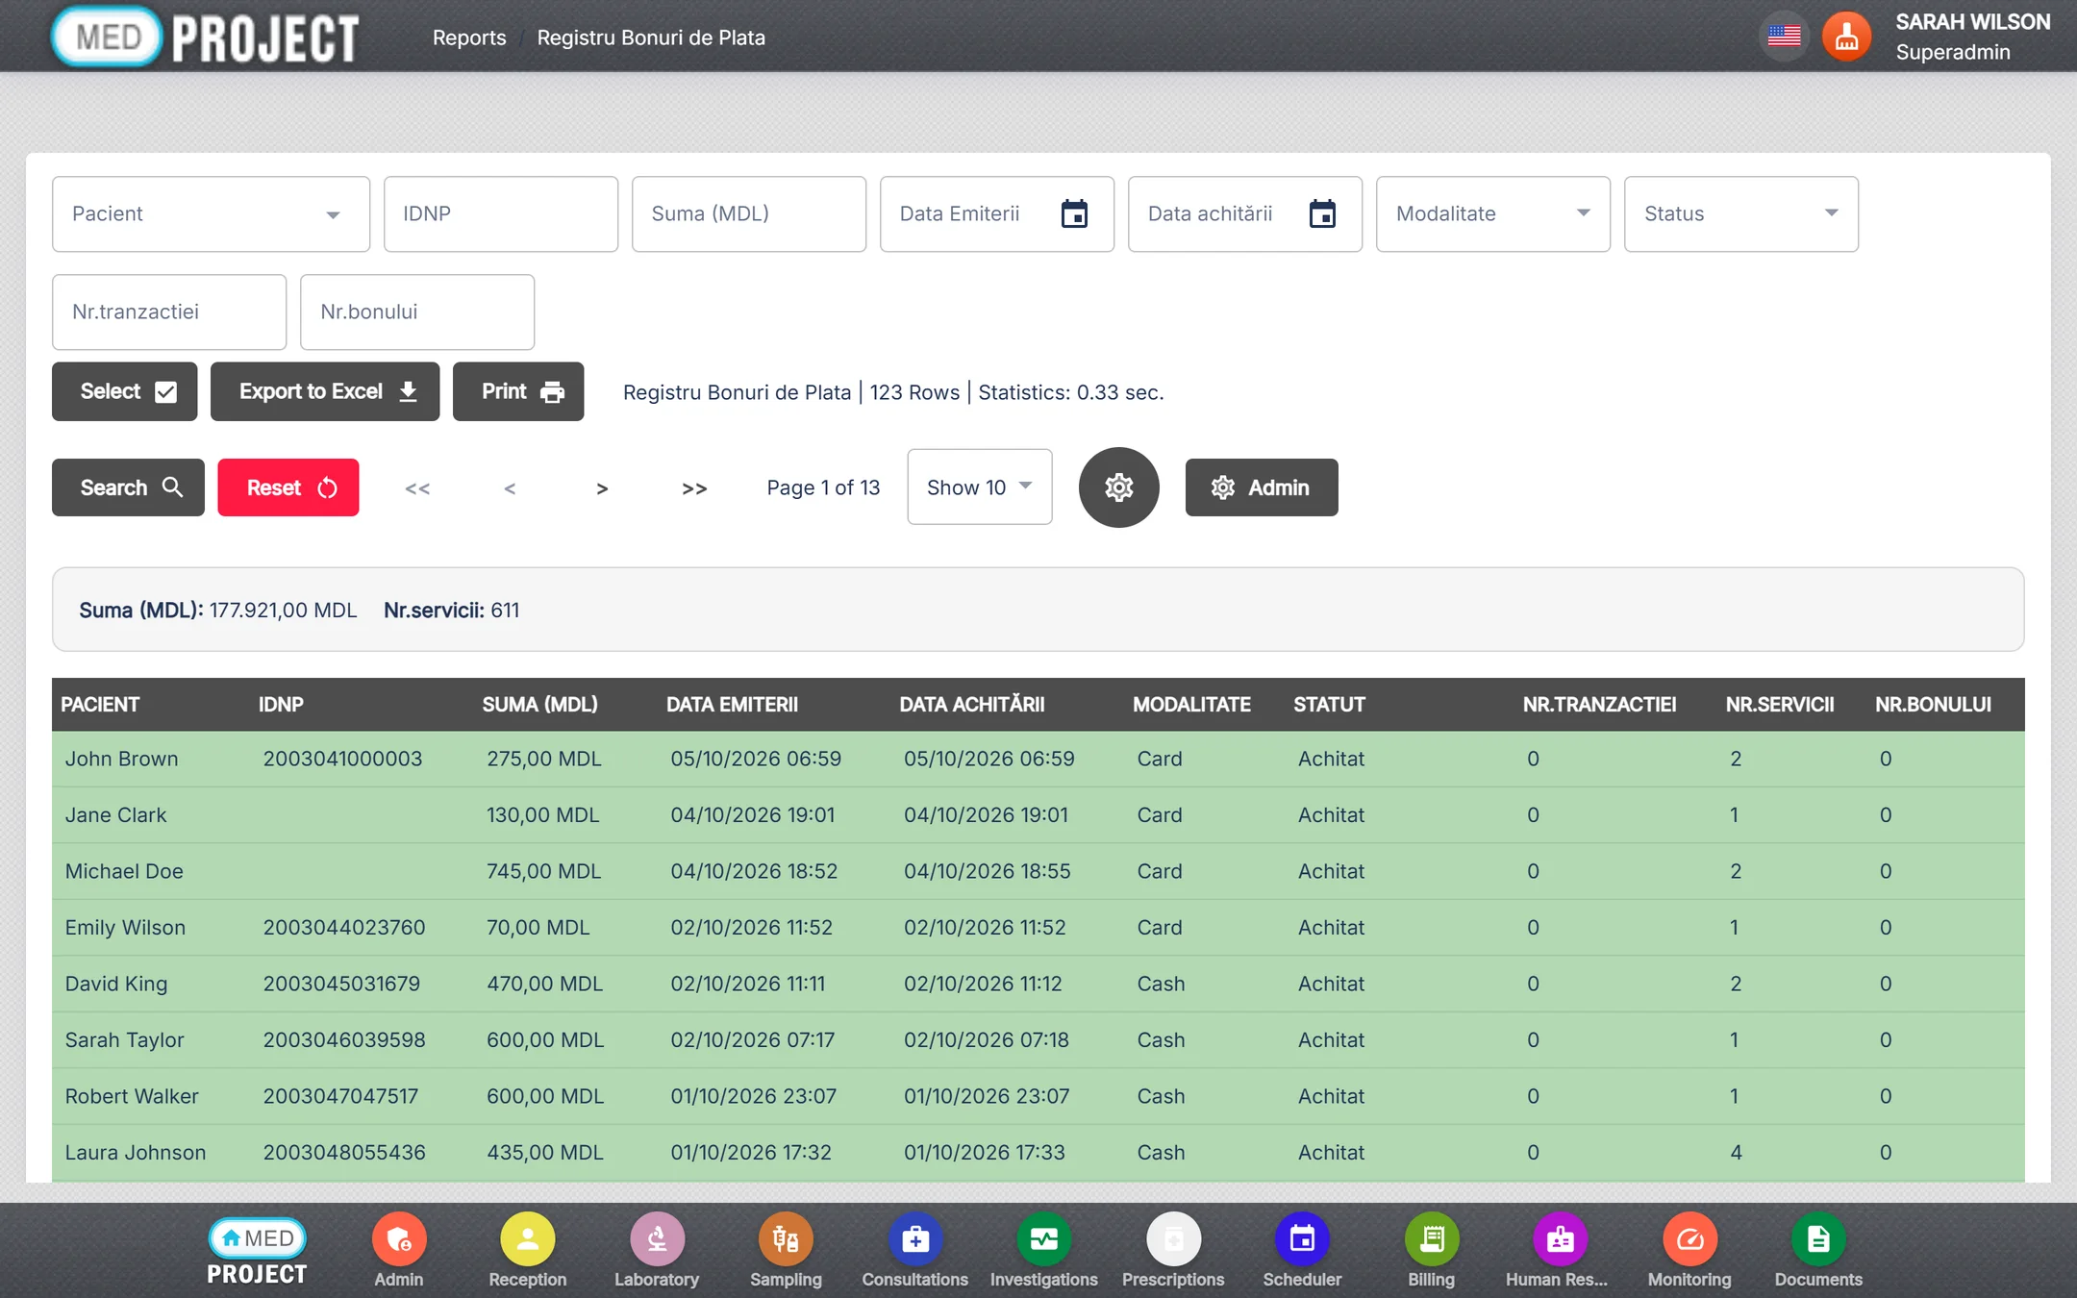Screen dimensions: 2077x1298
Task: Open the Admin module in bottom dock
Action: coord(398,1250)
